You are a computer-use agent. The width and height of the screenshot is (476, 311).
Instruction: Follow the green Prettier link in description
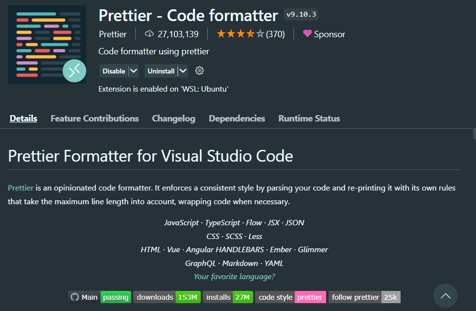point(21,188)
